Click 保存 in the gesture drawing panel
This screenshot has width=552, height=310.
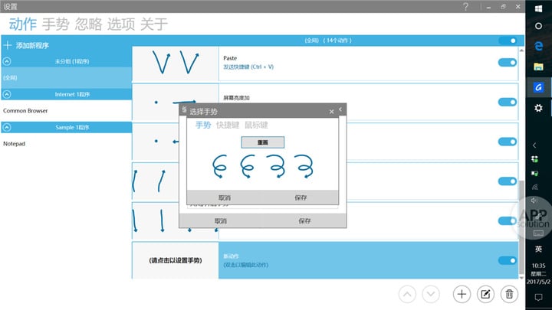pyautogui.click(x=301, y=197)
